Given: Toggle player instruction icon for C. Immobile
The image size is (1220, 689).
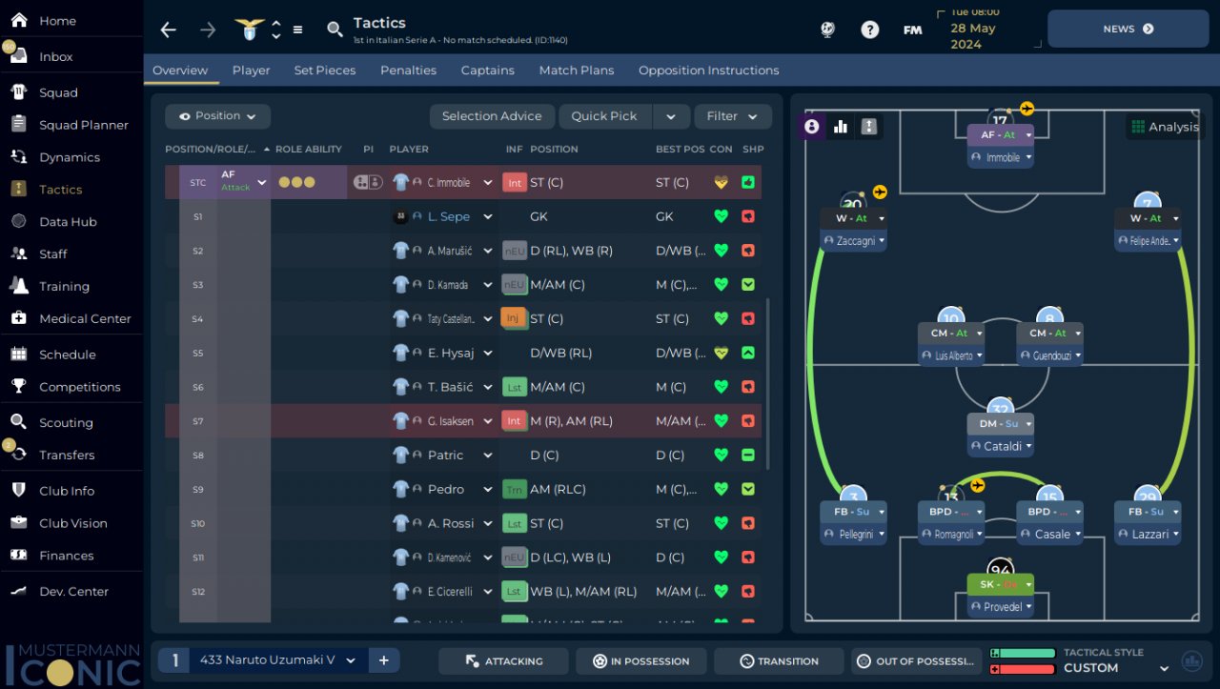Looking at the screenshot, I should point(368,182).
